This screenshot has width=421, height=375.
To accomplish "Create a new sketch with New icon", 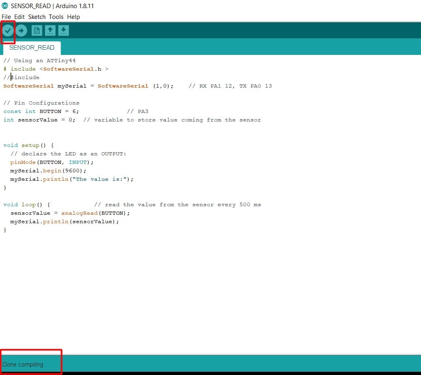I will (37, 31).
